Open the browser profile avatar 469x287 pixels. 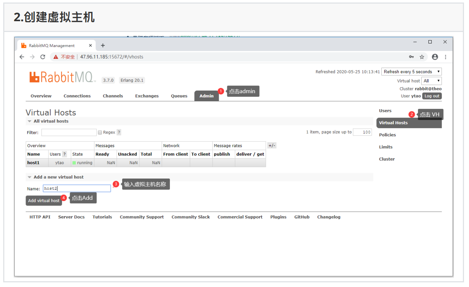click(x=435, y=57)
